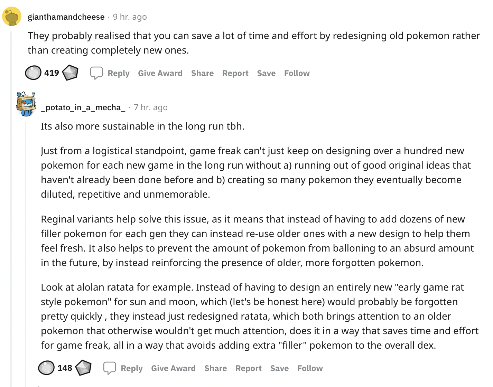Save _potato_in_a_mecha_'s reply
Viewport: 493px width, 387px height.
click(279, 368)
